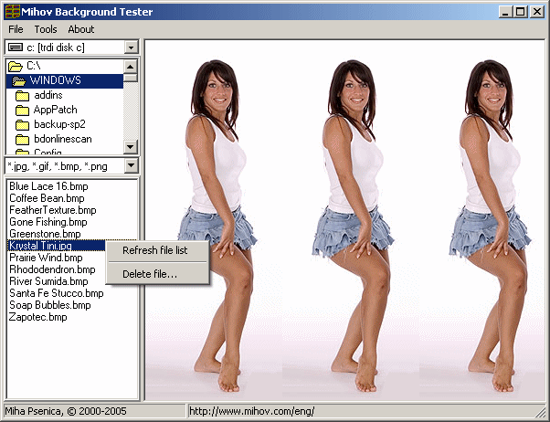Open the drive selection dropdown
The height and width of the screenshot is (422, 550).
pyautogui.click(x=131, y=47)
